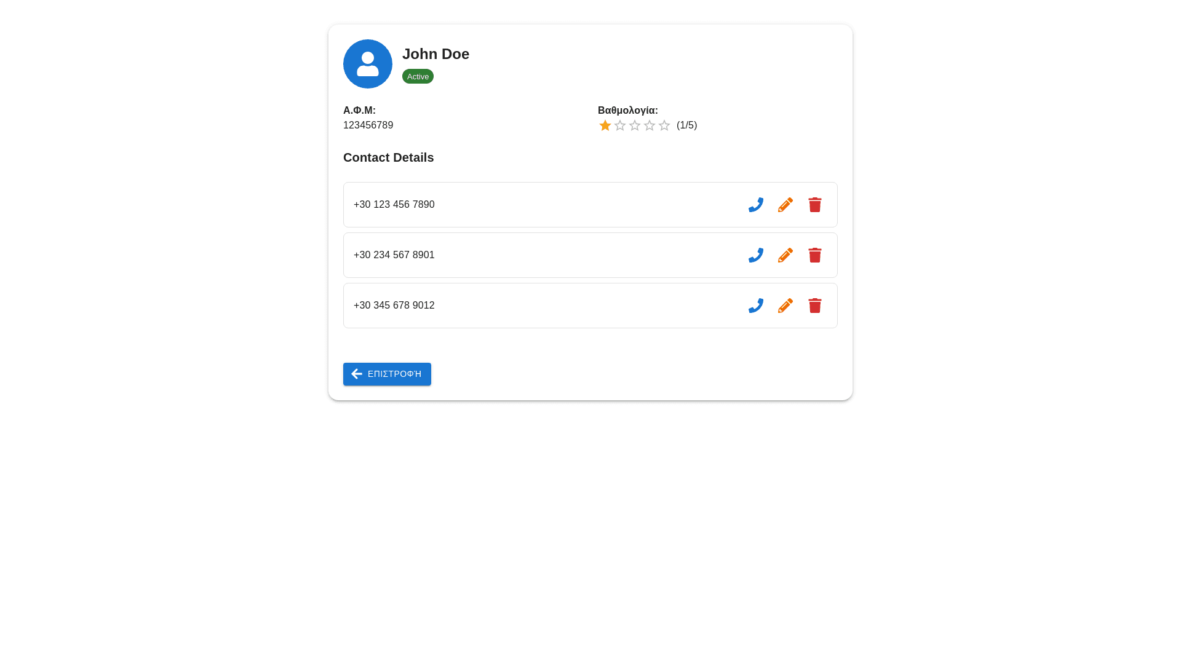1181x664 pixels.
Task: Click John Doe's profile avatar
Action: click(x=368, y=64)
